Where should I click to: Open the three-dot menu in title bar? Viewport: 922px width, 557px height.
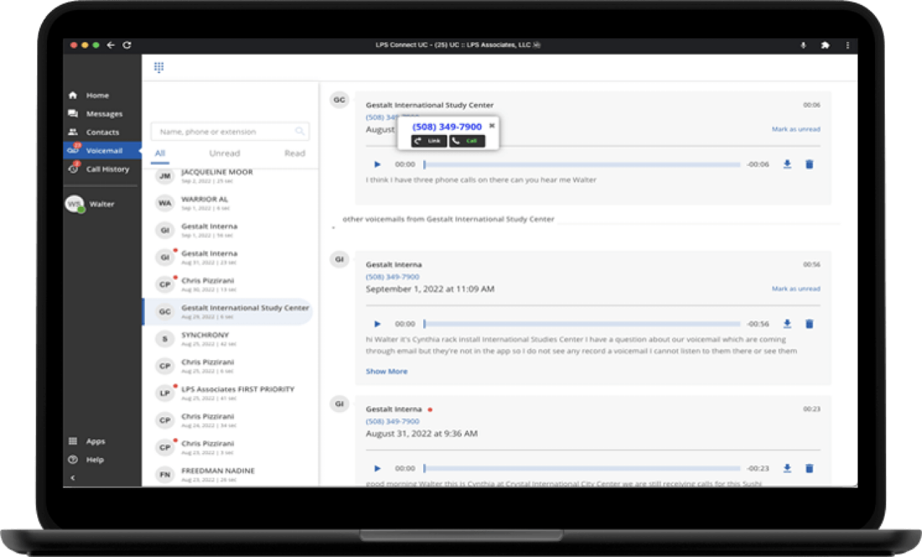[848, 45]
